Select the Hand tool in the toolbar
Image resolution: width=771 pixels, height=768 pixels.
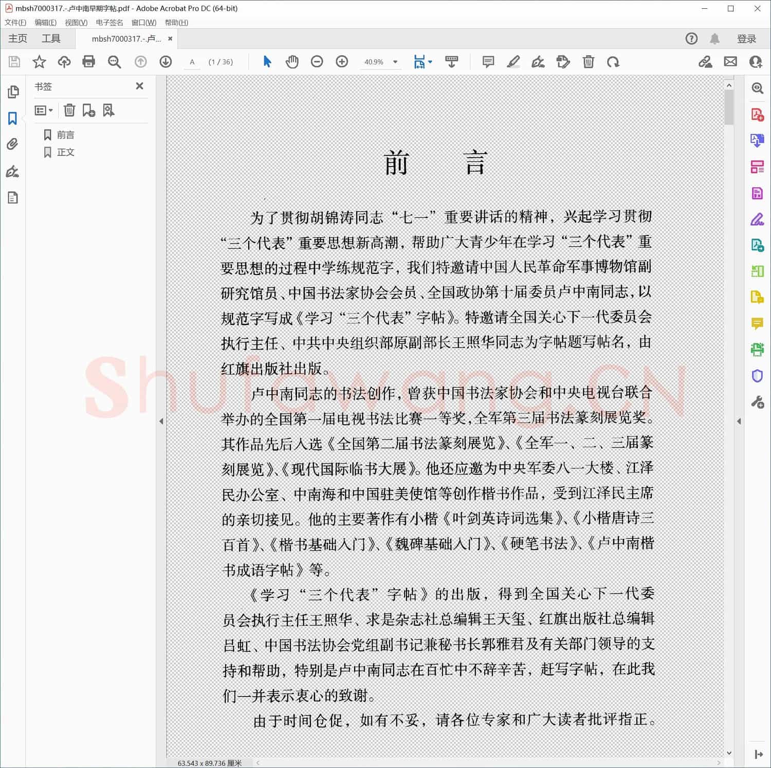click(292, 62)
